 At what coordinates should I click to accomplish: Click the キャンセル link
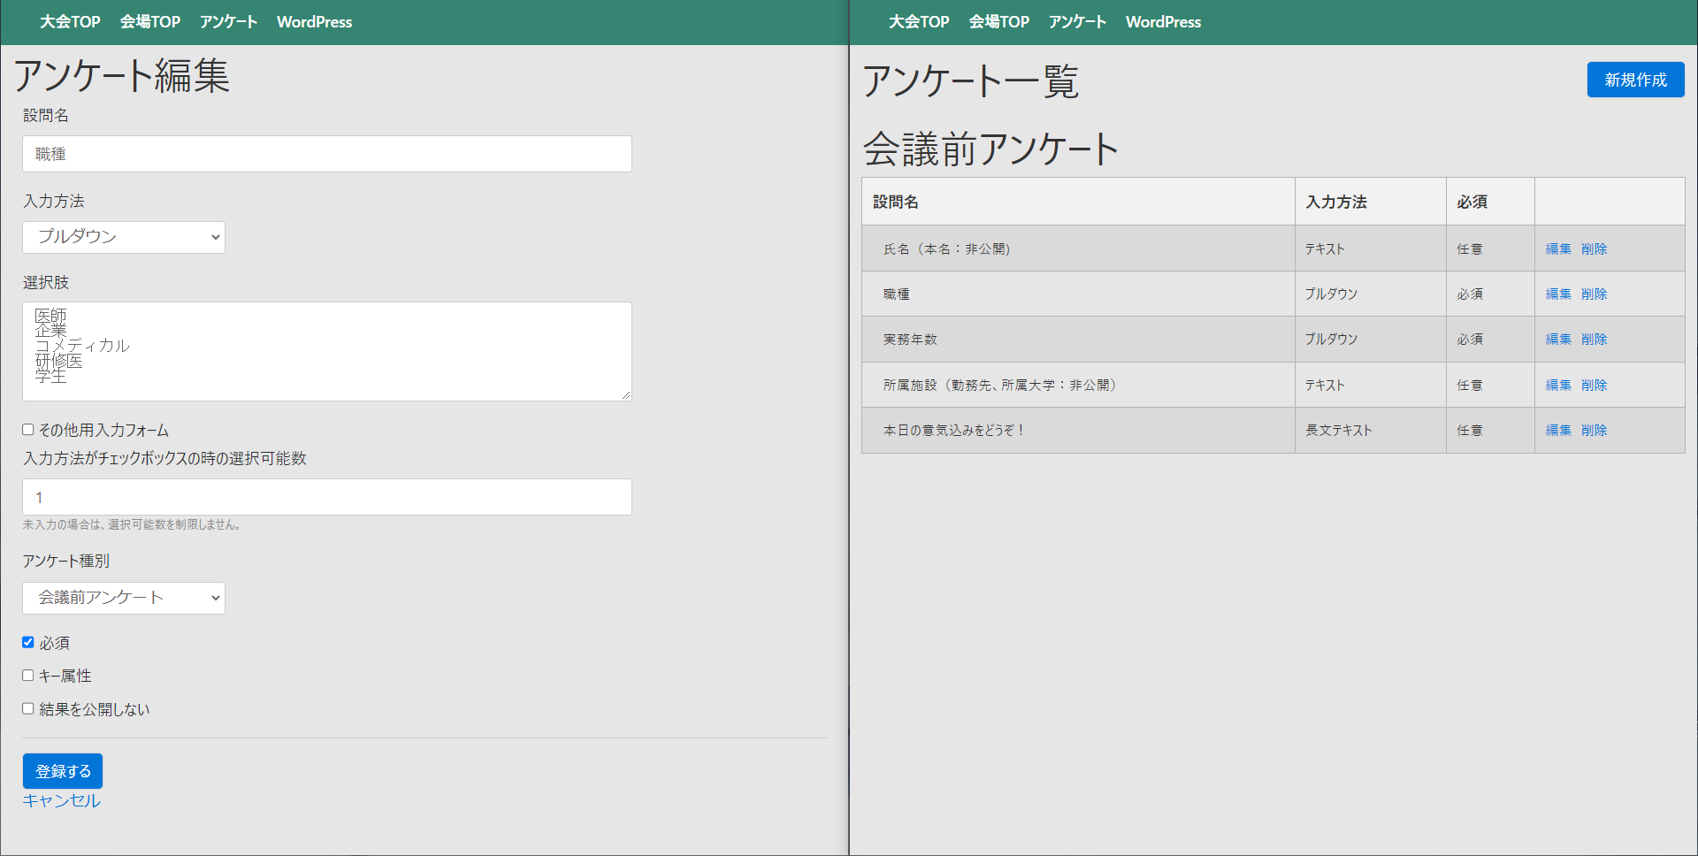coord(62,800)
